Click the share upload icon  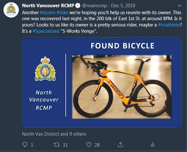pyautogui.click(x=121, y=144)
